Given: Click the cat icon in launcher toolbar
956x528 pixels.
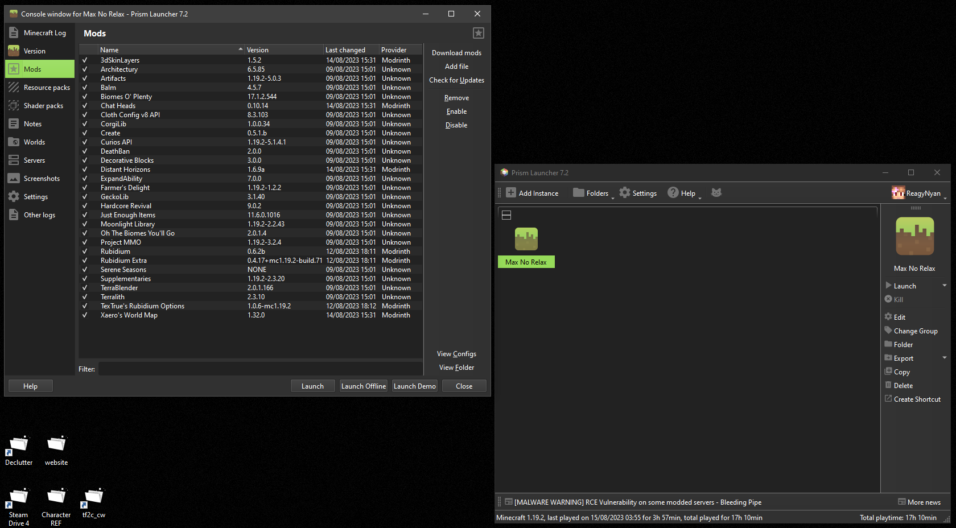Looking at the screenshot, I should tap(716, 193).
